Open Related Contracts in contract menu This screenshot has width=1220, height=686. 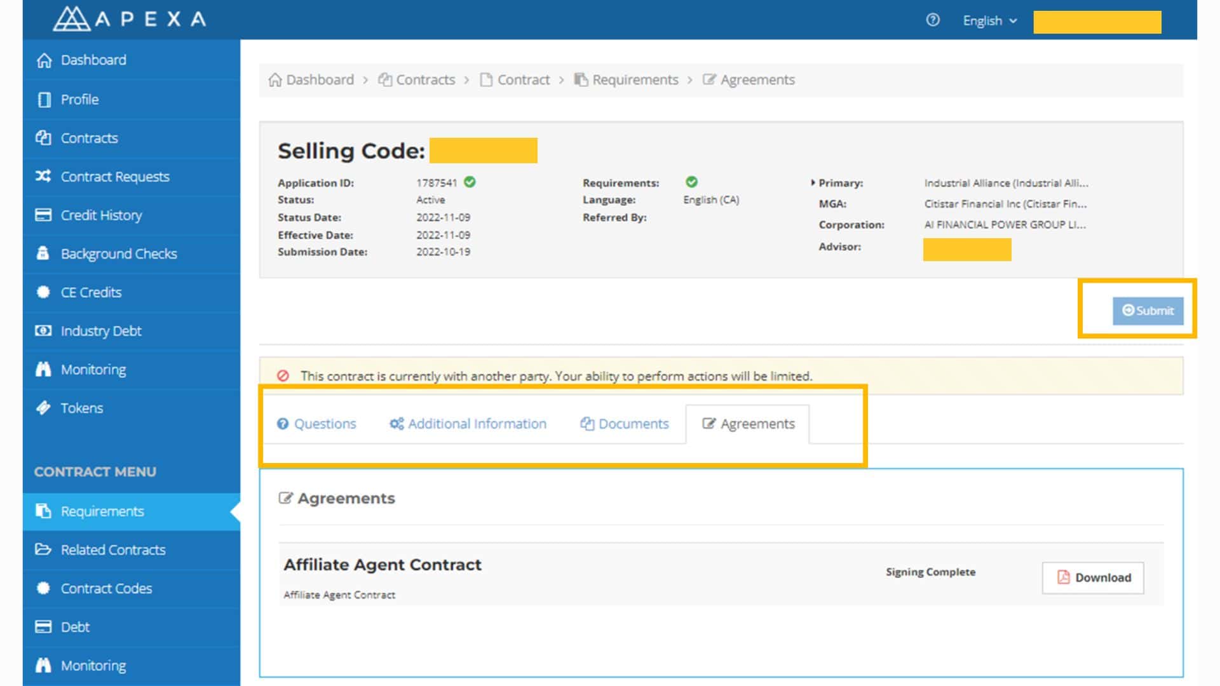point(112,549)
